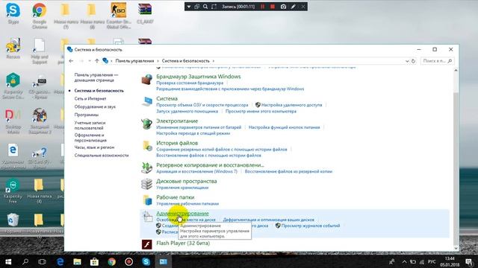The height and width of the screenshot is (268, 478).
Task: Open Task View from the taskbar
Action: point(43,261)
